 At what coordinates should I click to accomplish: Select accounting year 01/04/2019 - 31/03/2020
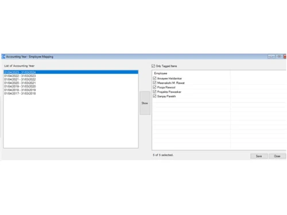pos(71,87)
